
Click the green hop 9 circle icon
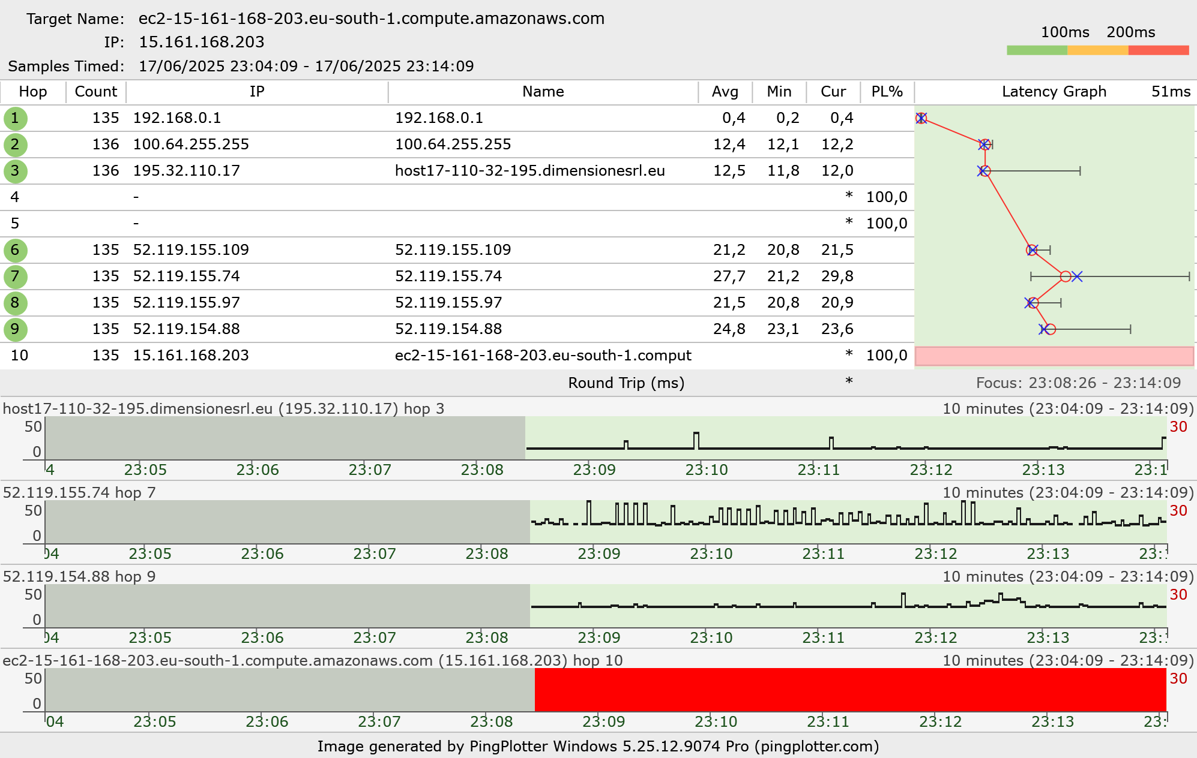[x=15, y=329]
